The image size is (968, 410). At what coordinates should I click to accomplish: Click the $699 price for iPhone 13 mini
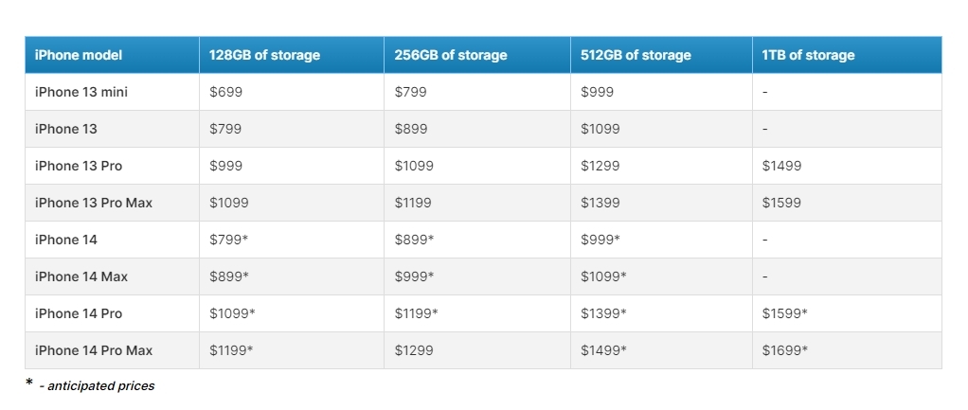(x=226, y=92)
